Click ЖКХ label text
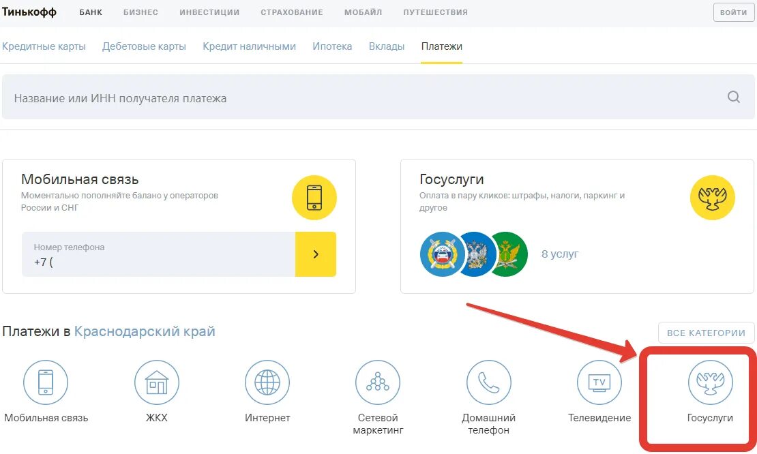Viewport: 757px width, 454px height. tap(157, 418)
